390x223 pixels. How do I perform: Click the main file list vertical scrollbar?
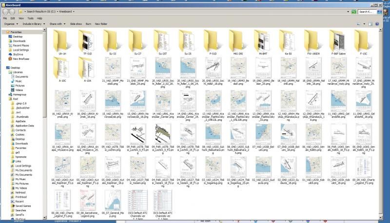coord(380,124)
